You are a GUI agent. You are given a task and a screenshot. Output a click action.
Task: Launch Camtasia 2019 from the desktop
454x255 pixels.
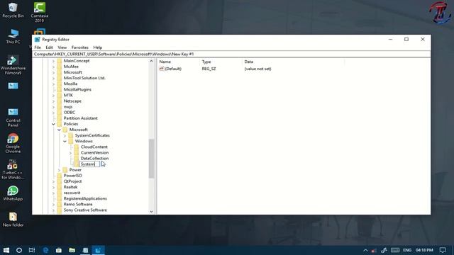pos(40,12)
